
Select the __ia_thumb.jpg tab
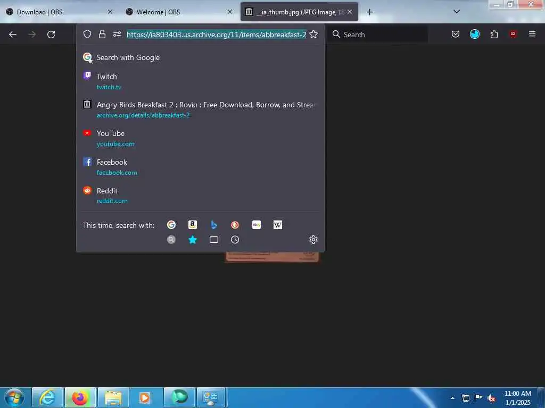tap(299, 12)
